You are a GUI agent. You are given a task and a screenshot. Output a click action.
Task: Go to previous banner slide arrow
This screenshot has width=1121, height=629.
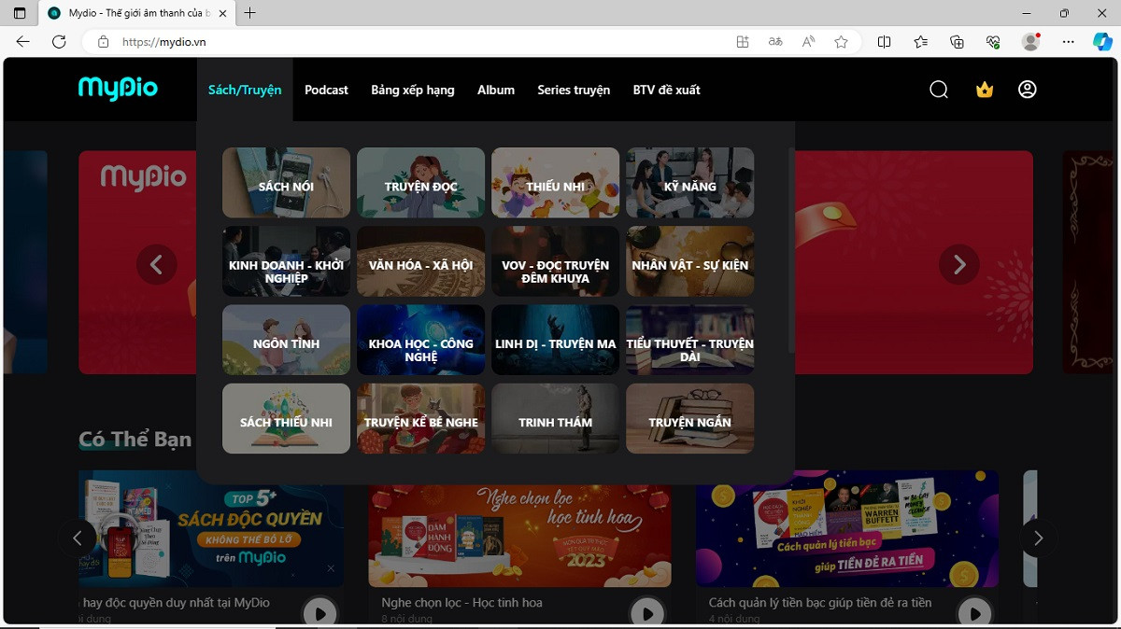[156, 265]
